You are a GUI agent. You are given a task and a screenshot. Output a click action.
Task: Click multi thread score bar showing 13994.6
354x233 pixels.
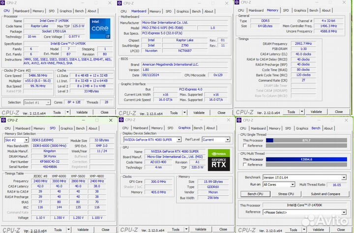tap(306, 159)
